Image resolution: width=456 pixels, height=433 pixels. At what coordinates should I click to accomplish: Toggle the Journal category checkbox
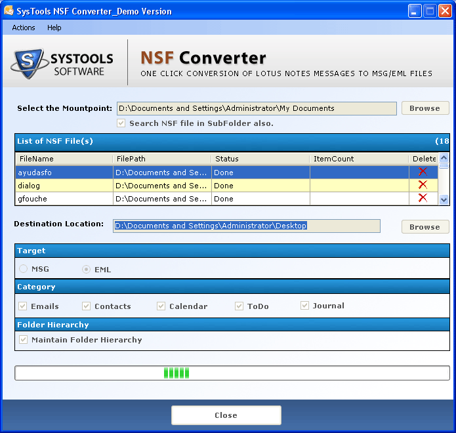click(x=304, y=305)
